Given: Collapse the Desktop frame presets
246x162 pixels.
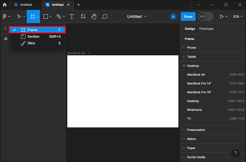Looking at the screenshot, I should (x=193, y=66).
